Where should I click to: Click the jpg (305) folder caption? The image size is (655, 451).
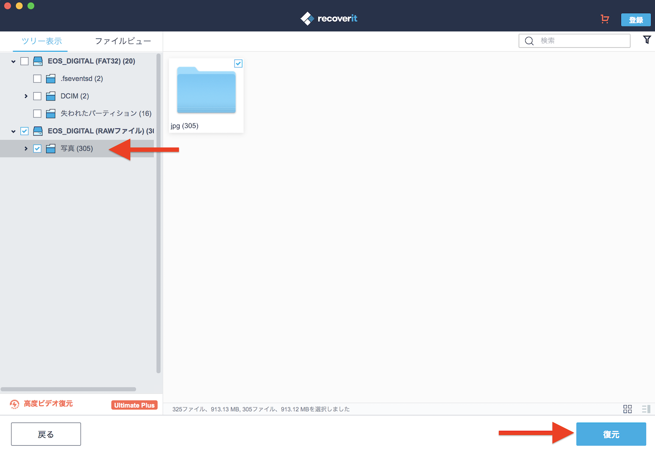(x=184, y=126)
